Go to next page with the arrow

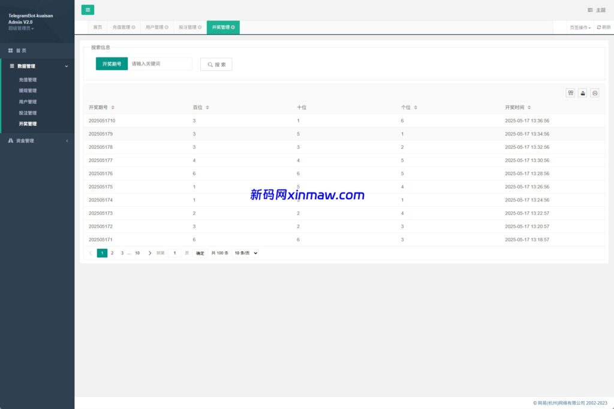[x=150, y=253]
